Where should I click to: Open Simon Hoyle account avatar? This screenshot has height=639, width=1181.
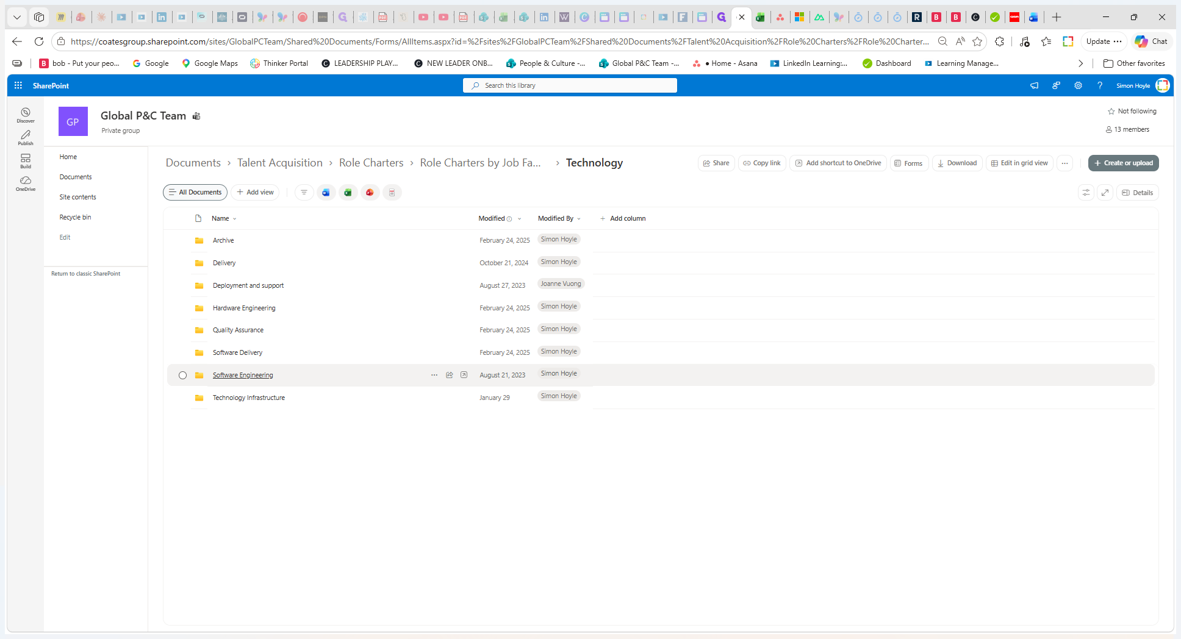(x=1163, y=85)
